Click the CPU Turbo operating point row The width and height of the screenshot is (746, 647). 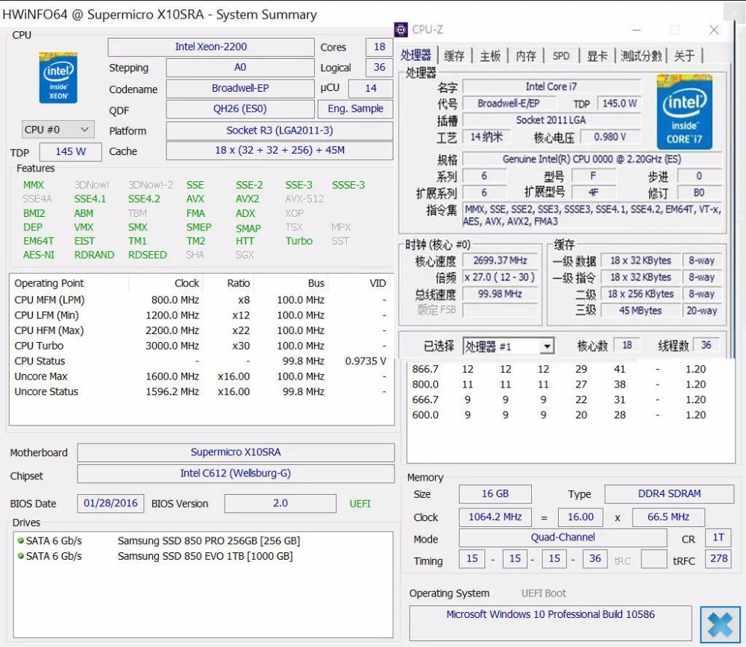click(200, 346)
